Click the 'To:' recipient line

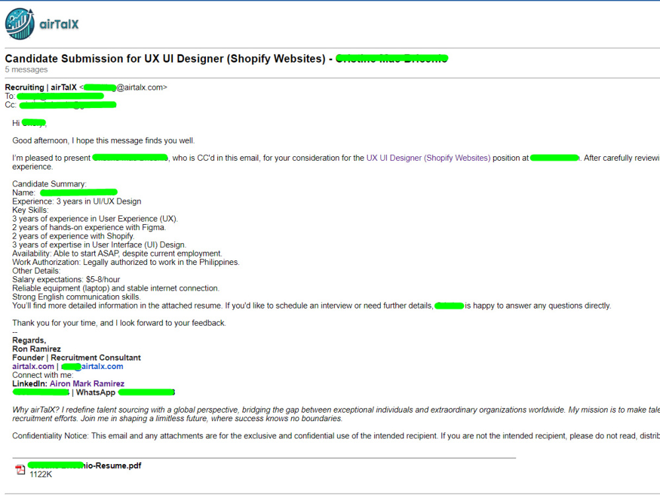click(54, 96)
